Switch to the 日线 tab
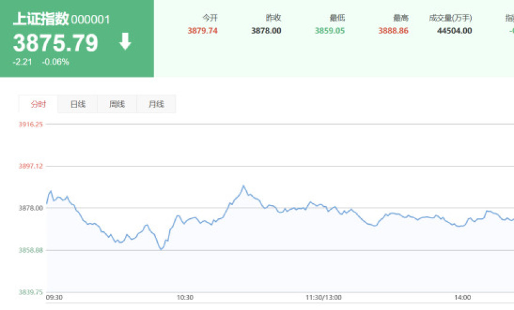Viewport: 514px width, 310px height. [x=78, y=104]
